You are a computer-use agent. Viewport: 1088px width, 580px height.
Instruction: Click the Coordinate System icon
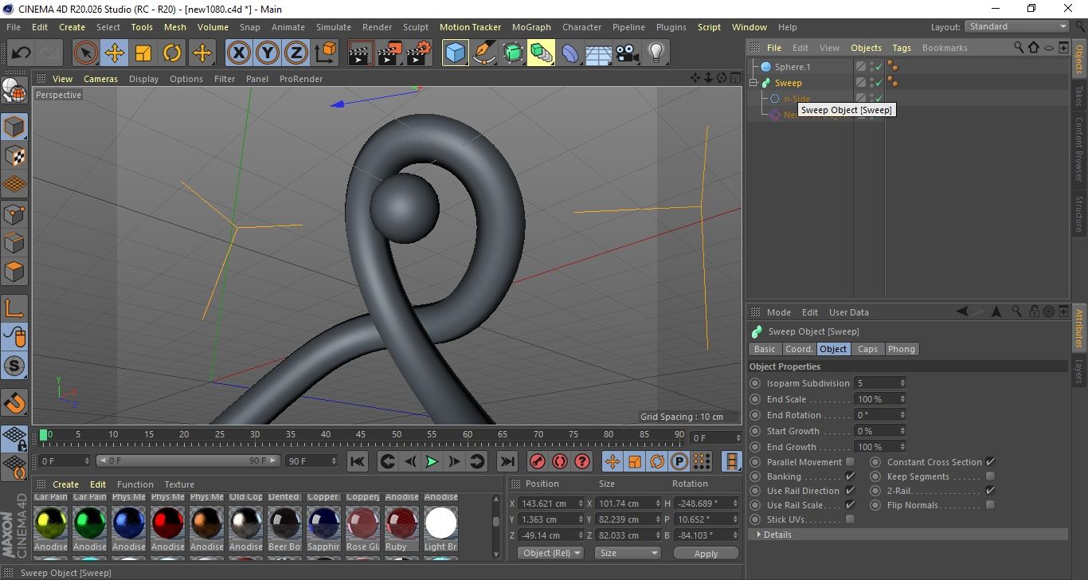(x=325, y=53)
